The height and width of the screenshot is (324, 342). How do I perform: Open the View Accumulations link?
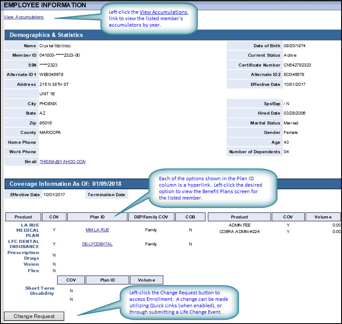point(24,17)
